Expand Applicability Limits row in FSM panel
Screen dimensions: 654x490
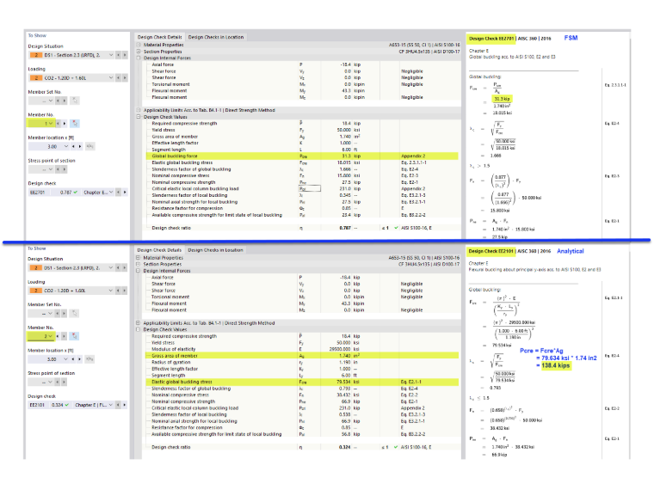[139, 110]
